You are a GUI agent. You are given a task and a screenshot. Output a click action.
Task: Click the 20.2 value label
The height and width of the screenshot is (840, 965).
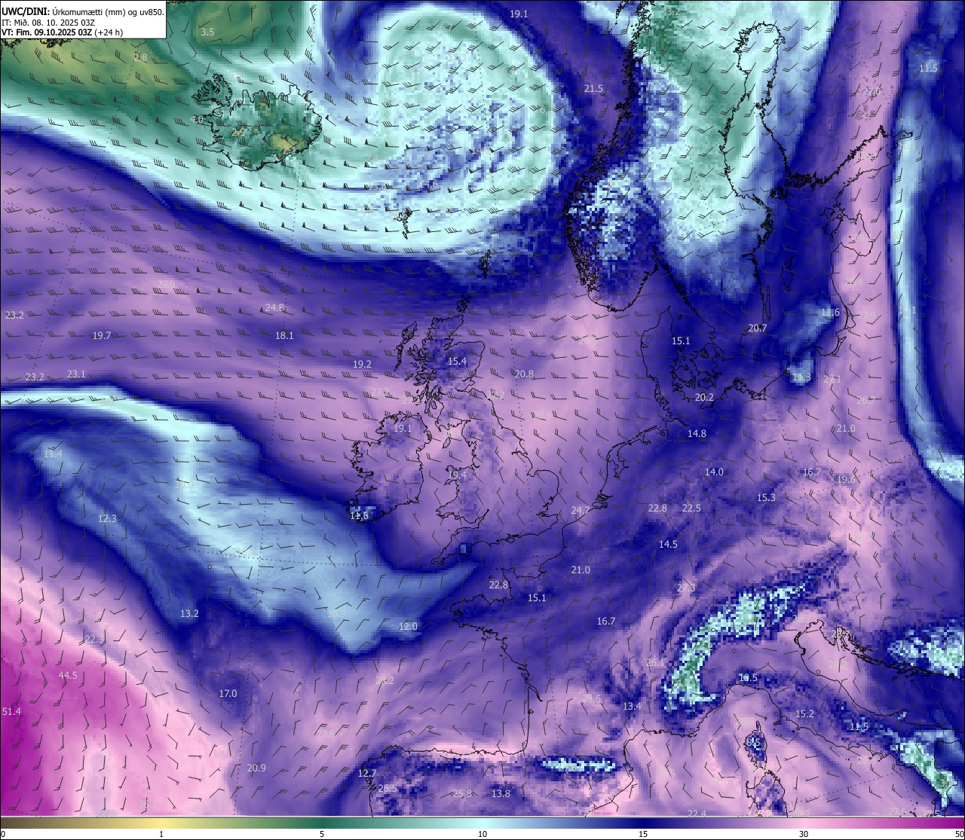pyautogui.click(x=704, y=397)
